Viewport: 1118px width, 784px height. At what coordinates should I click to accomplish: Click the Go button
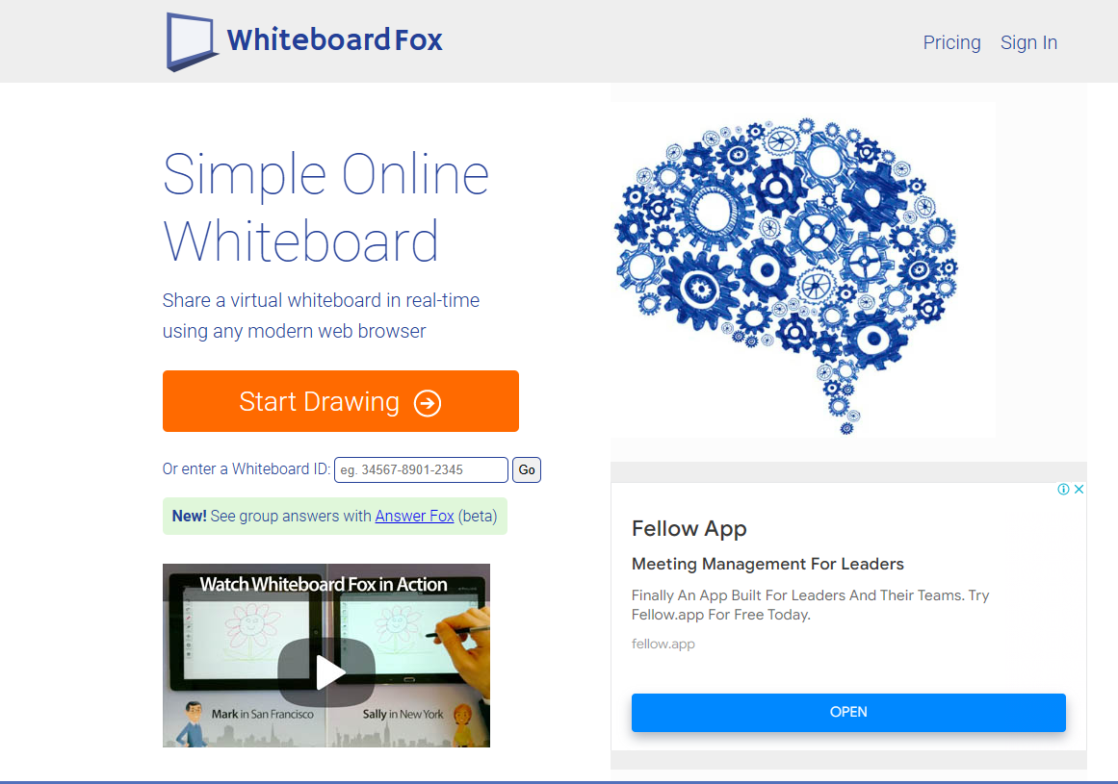pos(527,470)
